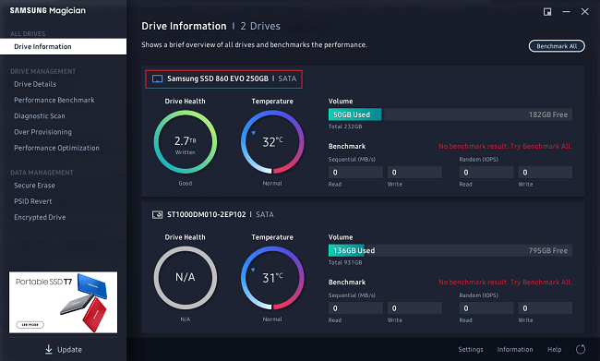Open Drive Details in sidebar
The height and width of the screenshot is (361, 600).
[x=35, y=84]
